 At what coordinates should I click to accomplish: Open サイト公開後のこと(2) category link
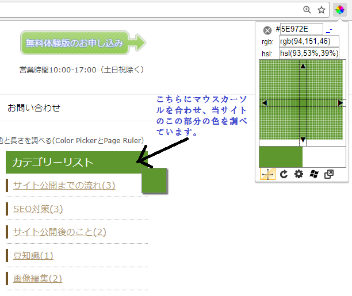click(x=59, y=232)
